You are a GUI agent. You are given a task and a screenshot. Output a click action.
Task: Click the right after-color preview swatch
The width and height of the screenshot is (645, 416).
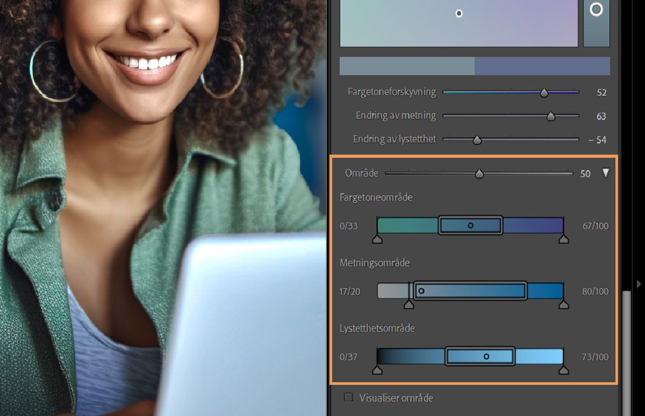[x=542, y=66]
